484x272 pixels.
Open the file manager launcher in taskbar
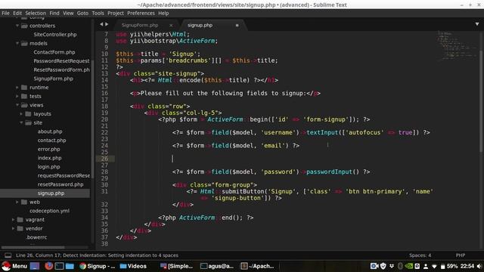70,266
